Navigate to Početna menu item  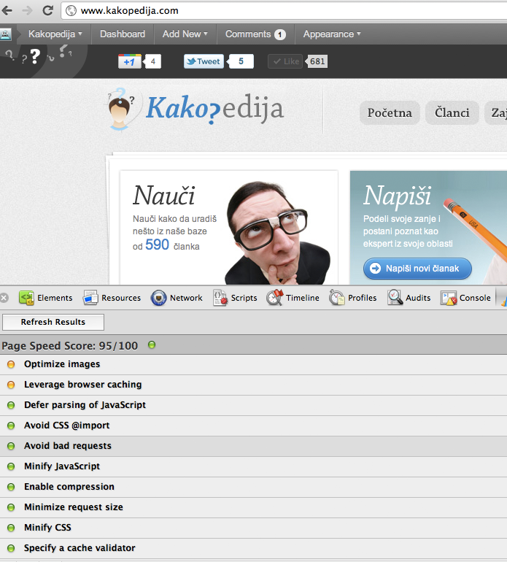pyautogui.click(x=390, y=112)
